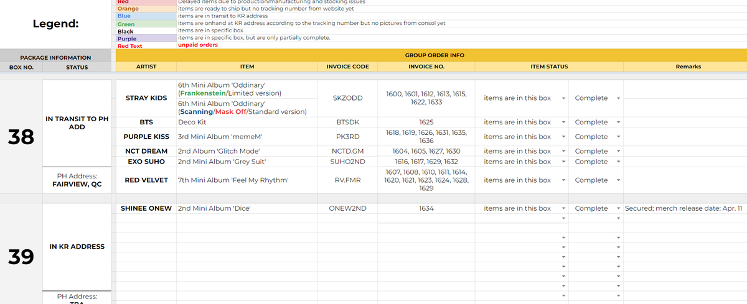Click the 'Secured; merch release date' remark cell
This screenshot has height=304, width=747.
tap(685, 209)
